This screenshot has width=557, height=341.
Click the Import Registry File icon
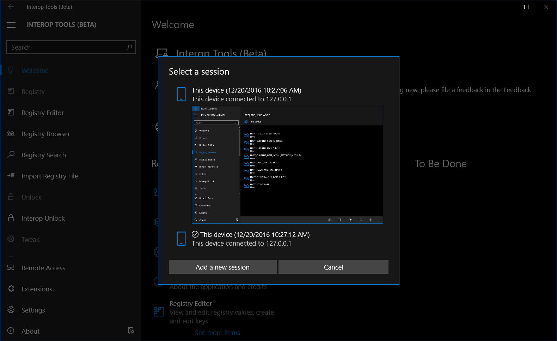(x=11, y=176)
